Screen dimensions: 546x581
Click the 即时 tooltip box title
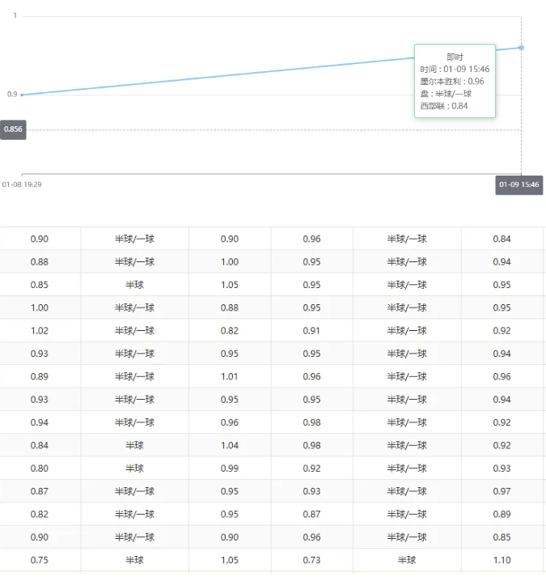click(455, 57)
